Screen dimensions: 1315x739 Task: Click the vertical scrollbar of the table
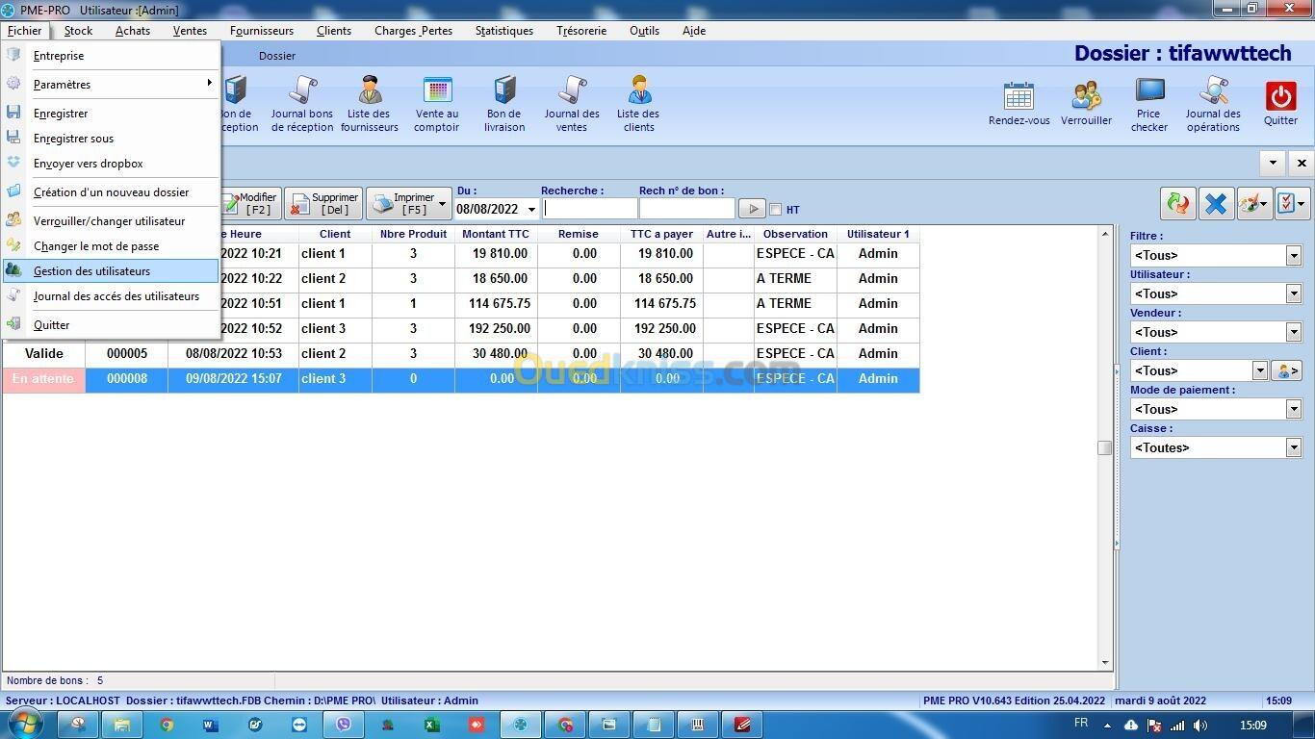1104,447
